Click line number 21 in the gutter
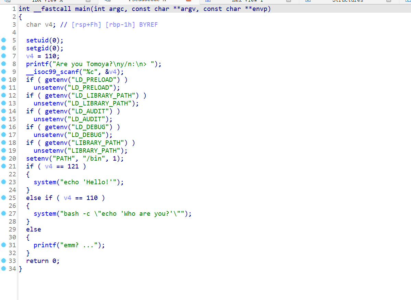This screenshot has height=300, width=411. click(12, 166)
